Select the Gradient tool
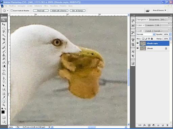The height and width of the screenshot is (129, 173). (x=4, y=66)
